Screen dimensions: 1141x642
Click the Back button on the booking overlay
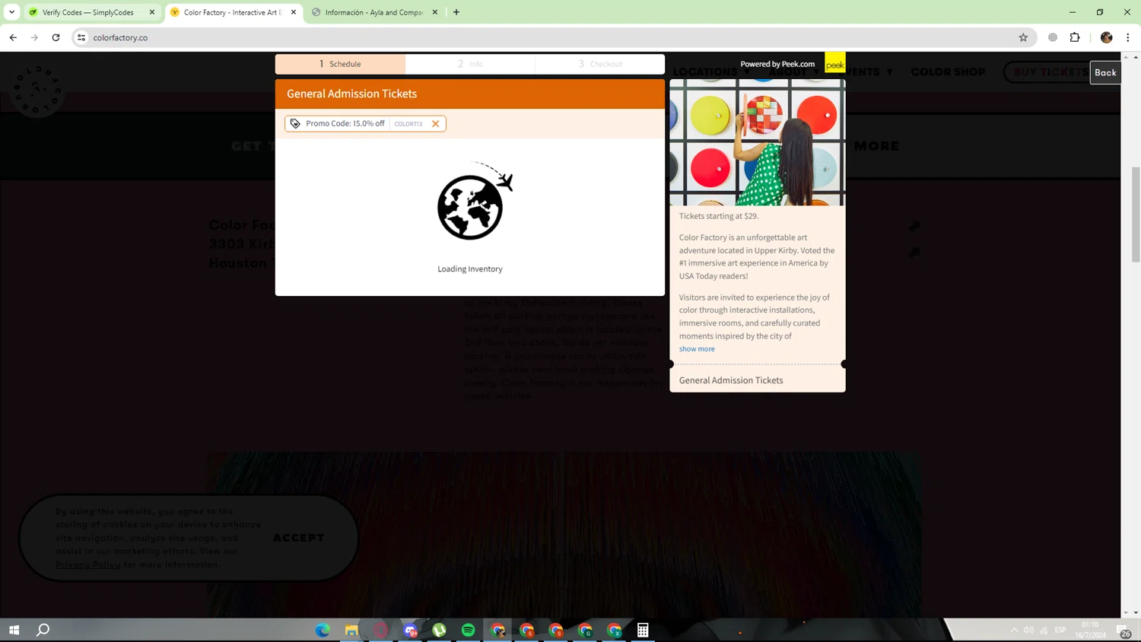pyautogui.click(x=1105, y=72)
